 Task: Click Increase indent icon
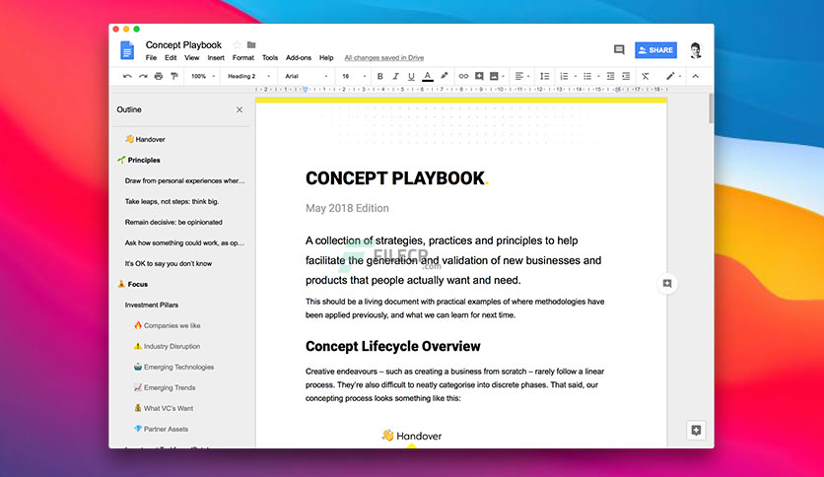tap(626, 76)
